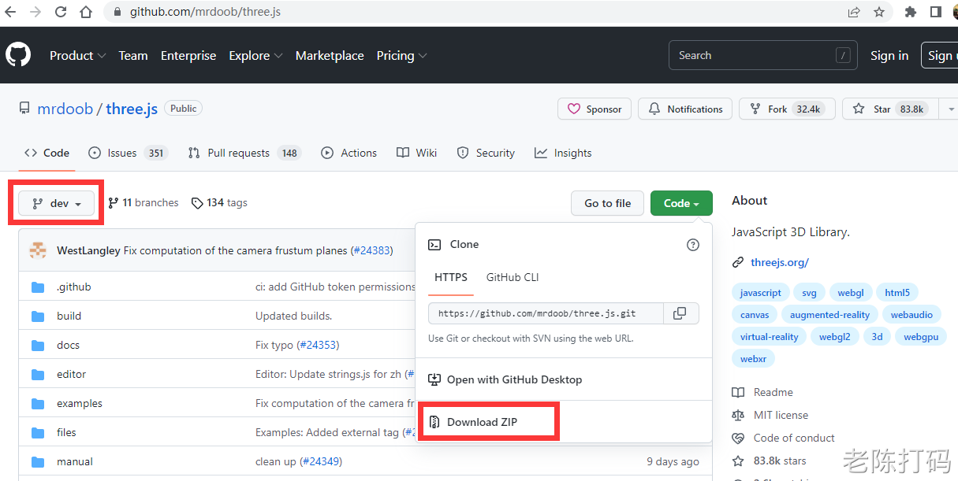This screenshot has height=481, width=958.
Task: Reload the page with the refresh icon
Action: pos(59,12)
